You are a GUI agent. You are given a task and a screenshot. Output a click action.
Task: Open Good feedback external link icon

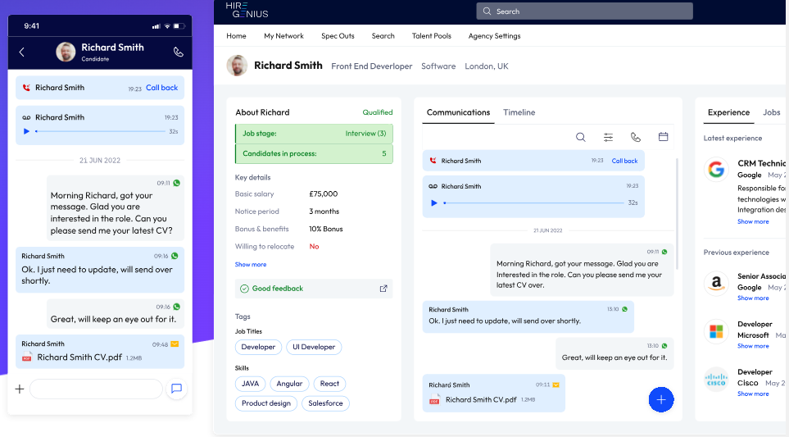pos(383,289)
